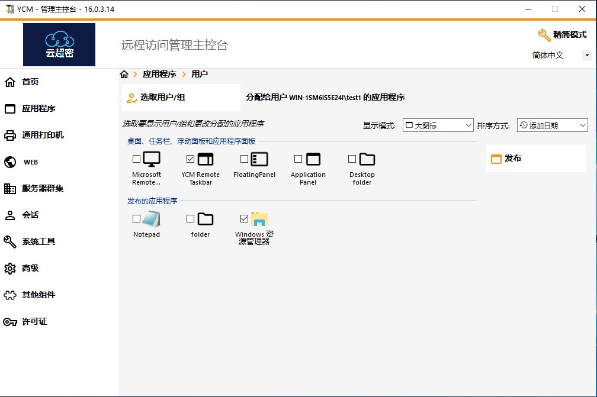Click the 远程访问管理主控台 title text

(174, 45)
